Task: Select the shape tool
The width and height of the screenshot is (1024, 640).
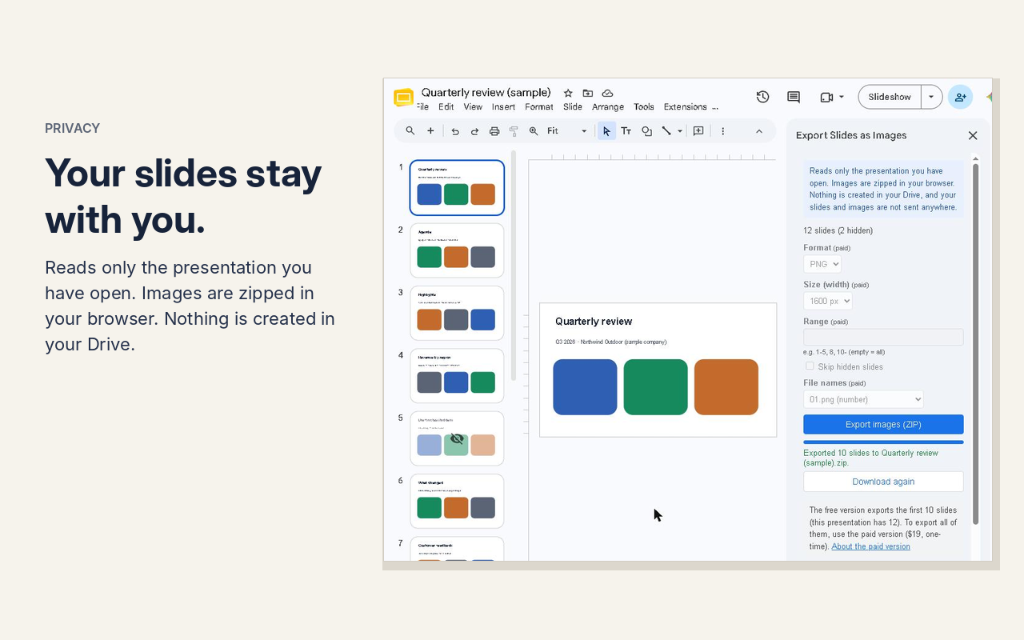Action: [646, 131]
